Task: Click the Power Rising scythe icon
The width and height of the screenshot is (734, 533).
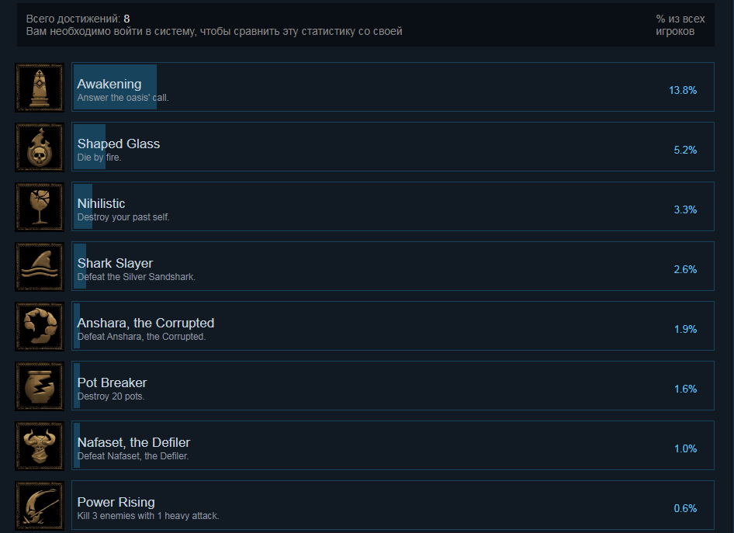Action: click(40, 506)
